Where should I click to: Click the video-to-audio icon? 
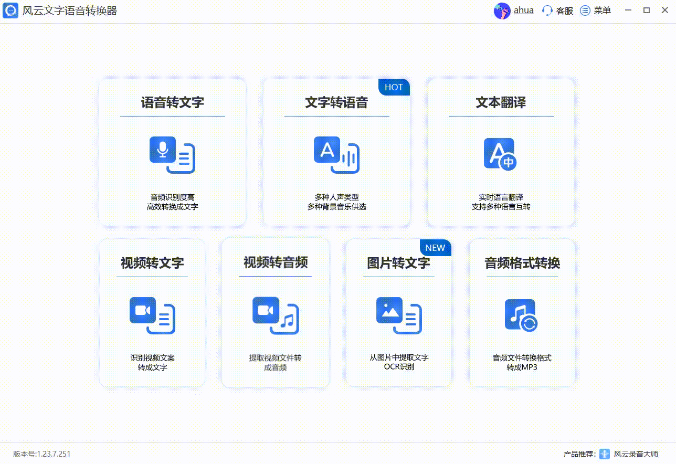tap(276, 315)
